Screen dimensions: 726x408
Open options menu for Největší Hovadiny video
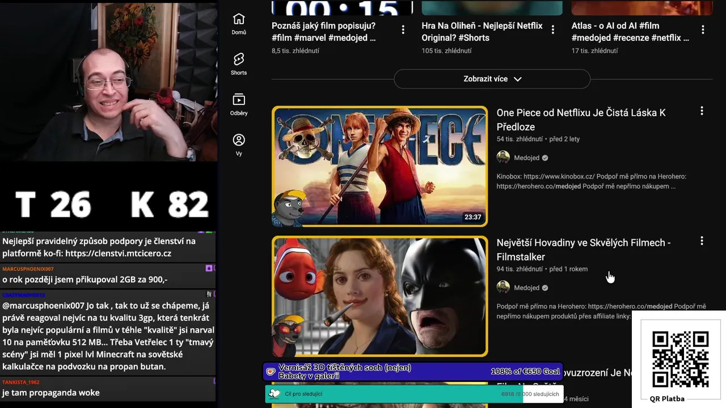[x=702, y=241]
